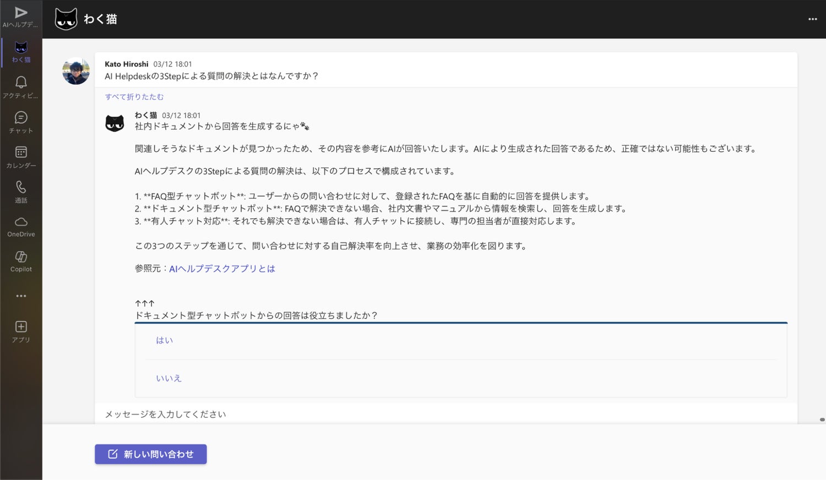Click Kato Hiroshi's profile photo

click(76, 71)
